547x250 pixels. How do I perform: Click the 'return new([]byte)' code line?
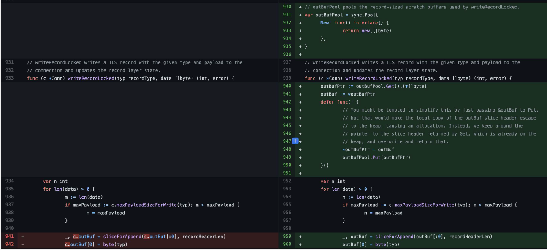(367, 31)
